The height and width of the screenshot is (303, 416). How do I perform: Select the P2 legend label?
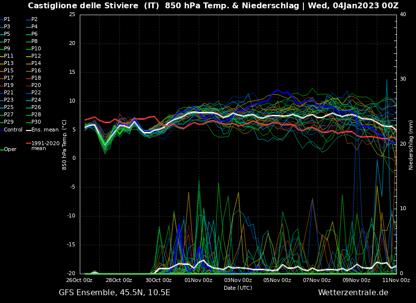[34, 20]
